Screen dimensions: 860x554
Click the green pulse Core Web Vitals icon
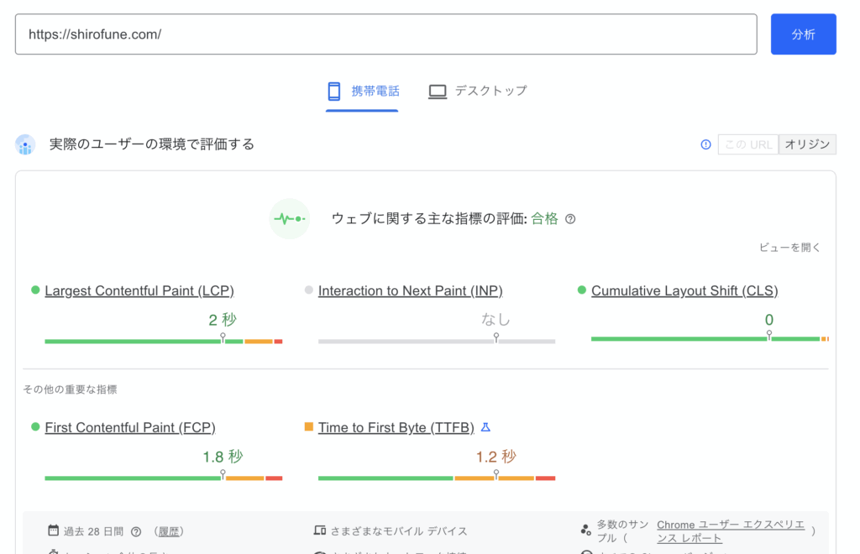pos(290,219)
